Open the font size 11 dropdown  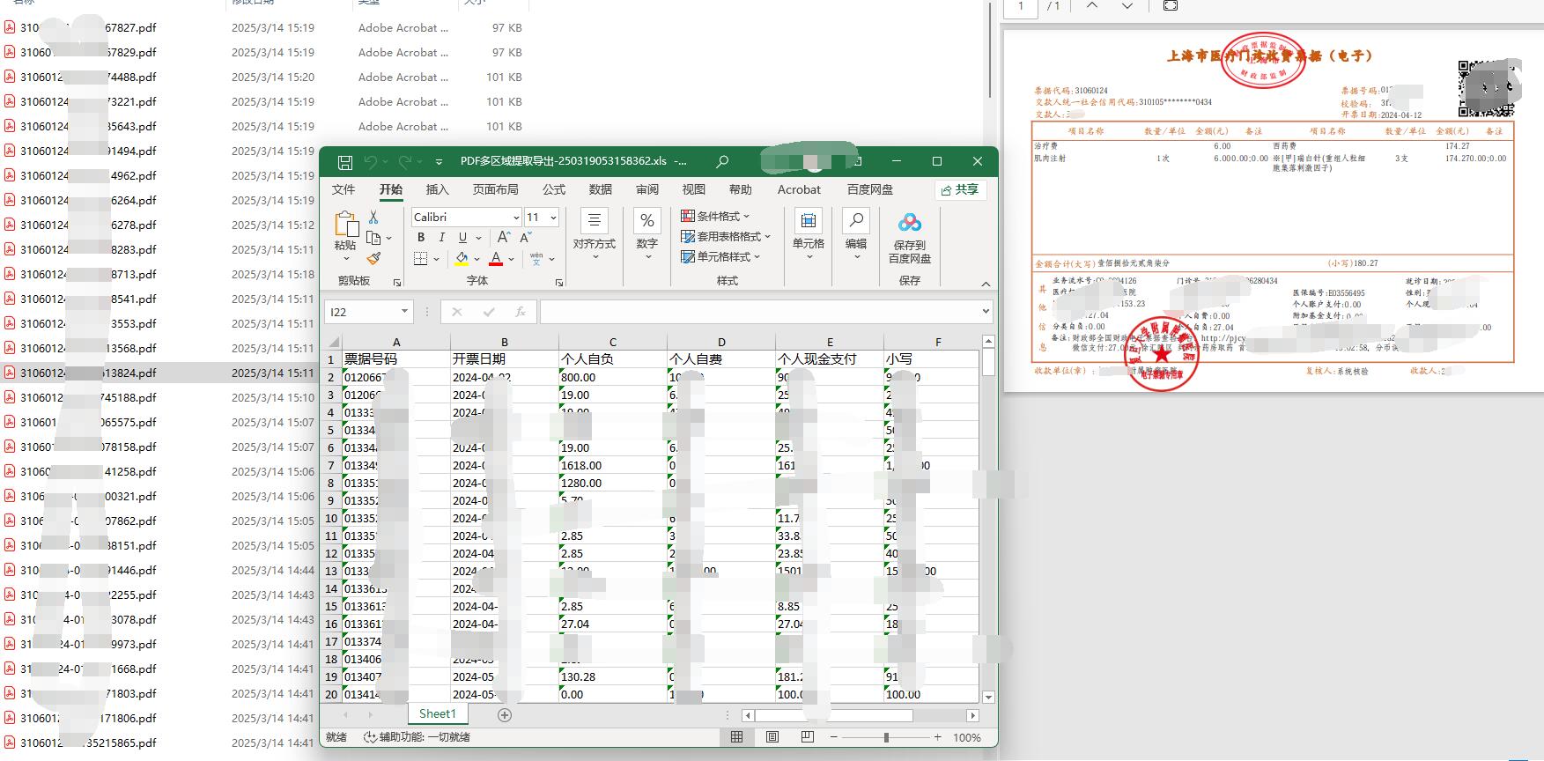point(553,218)
